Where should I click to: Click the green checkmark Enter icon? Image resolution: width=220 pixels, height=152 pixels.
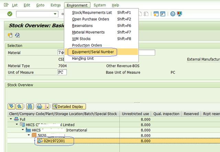[x=10, y=14]
